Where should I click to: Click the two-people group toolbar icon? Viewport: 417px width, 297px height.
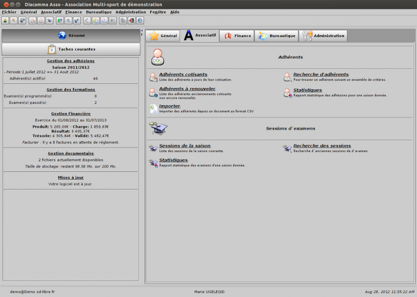[96, 20]
